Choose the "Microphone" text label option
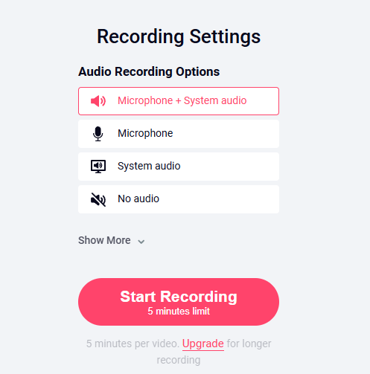Viewport: 370px width, 374px height. tap(145, 133)
